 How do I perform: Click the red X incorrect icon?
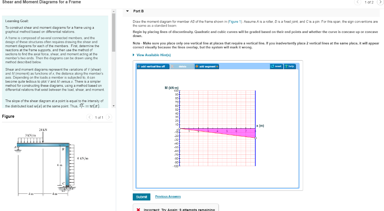click(x=138, y=210)
